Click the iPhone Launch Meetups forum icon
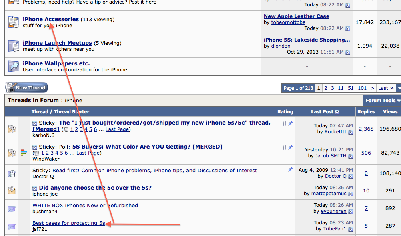 [x=13, y=46]
